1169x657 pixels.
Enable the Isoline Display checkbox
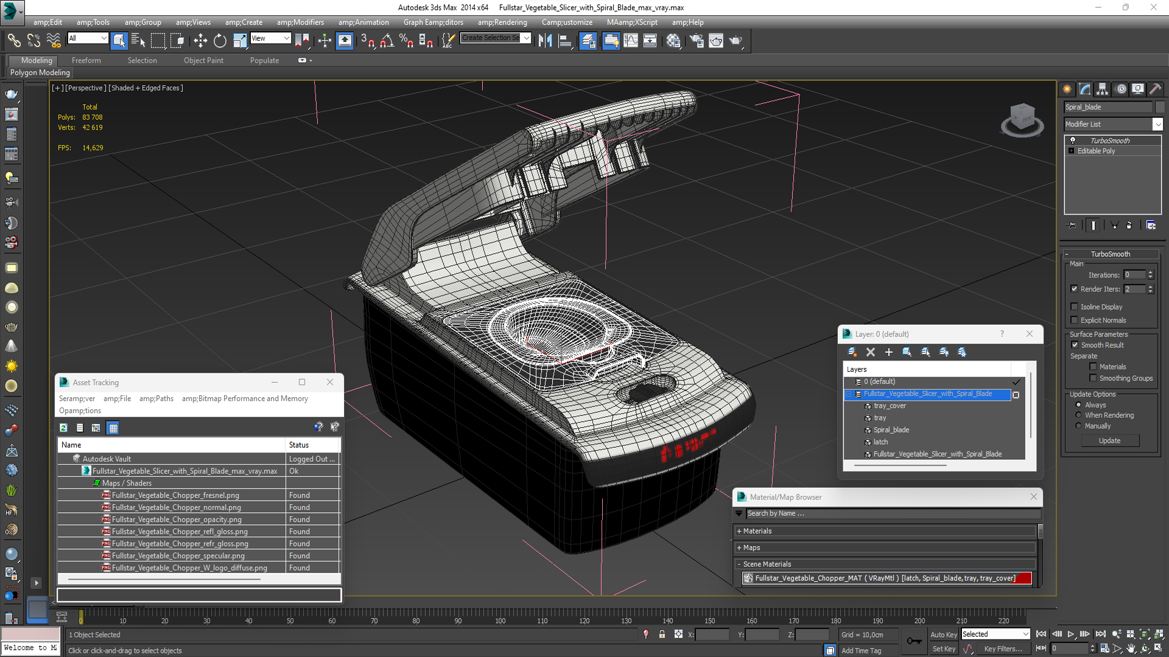click(x=1075, y=307)
